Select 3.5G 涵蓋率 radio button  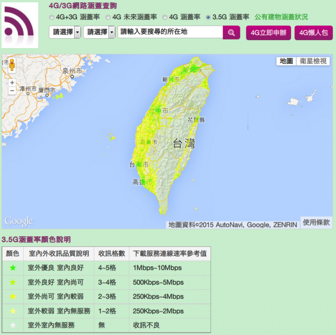tap(208, 17)
